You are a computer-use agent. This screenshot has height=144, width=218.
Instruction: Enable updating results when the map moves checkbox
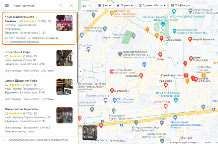tap(5, 140)
